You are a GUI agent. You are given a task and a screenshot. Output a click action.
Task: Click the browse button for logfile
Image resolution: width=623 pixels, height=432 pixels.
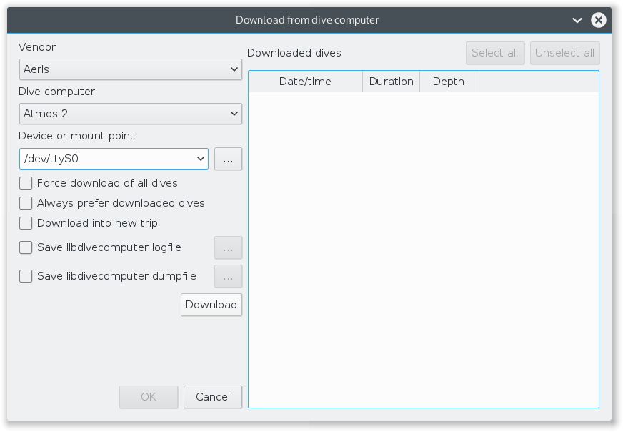[228, 247]
